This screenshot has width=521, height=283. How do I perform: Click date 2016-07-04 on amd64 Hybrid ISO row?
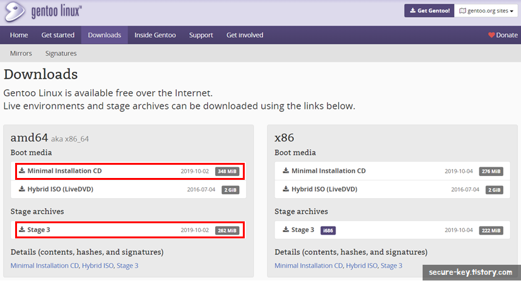[x=201, y=190]
